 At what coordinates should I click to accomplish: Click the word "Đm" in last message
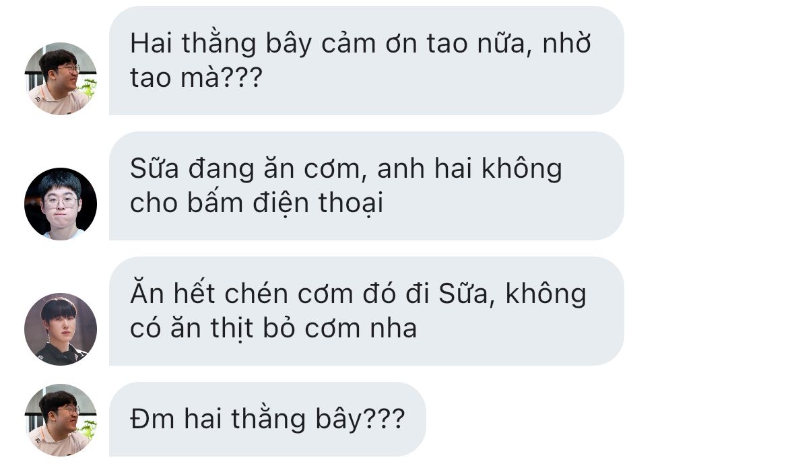[152, 420]
